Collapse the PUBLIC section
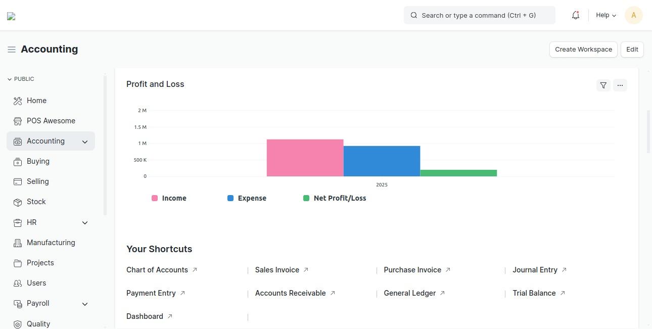Screen dimensions: 652x329 click(x=9, y=79)
